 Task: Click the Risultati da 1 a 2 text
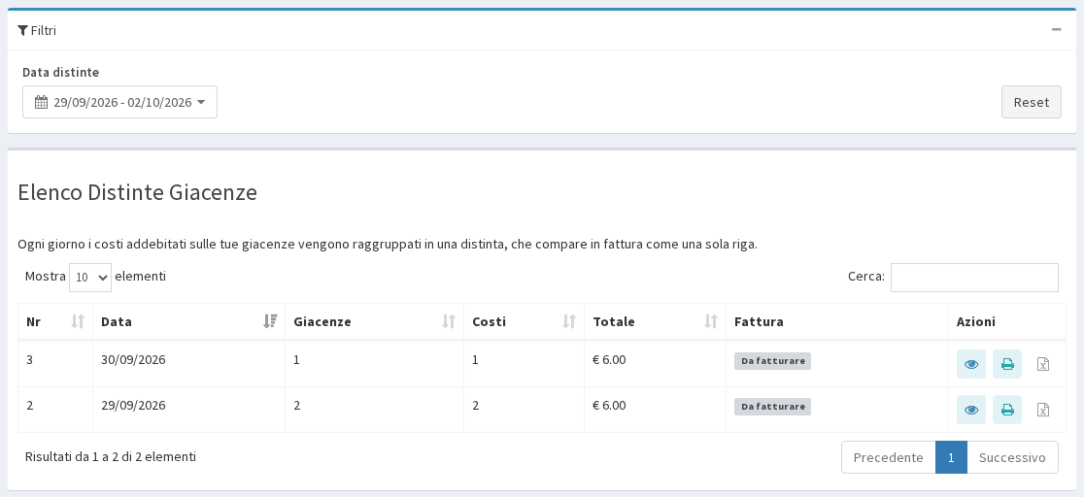tap(111, 457)
